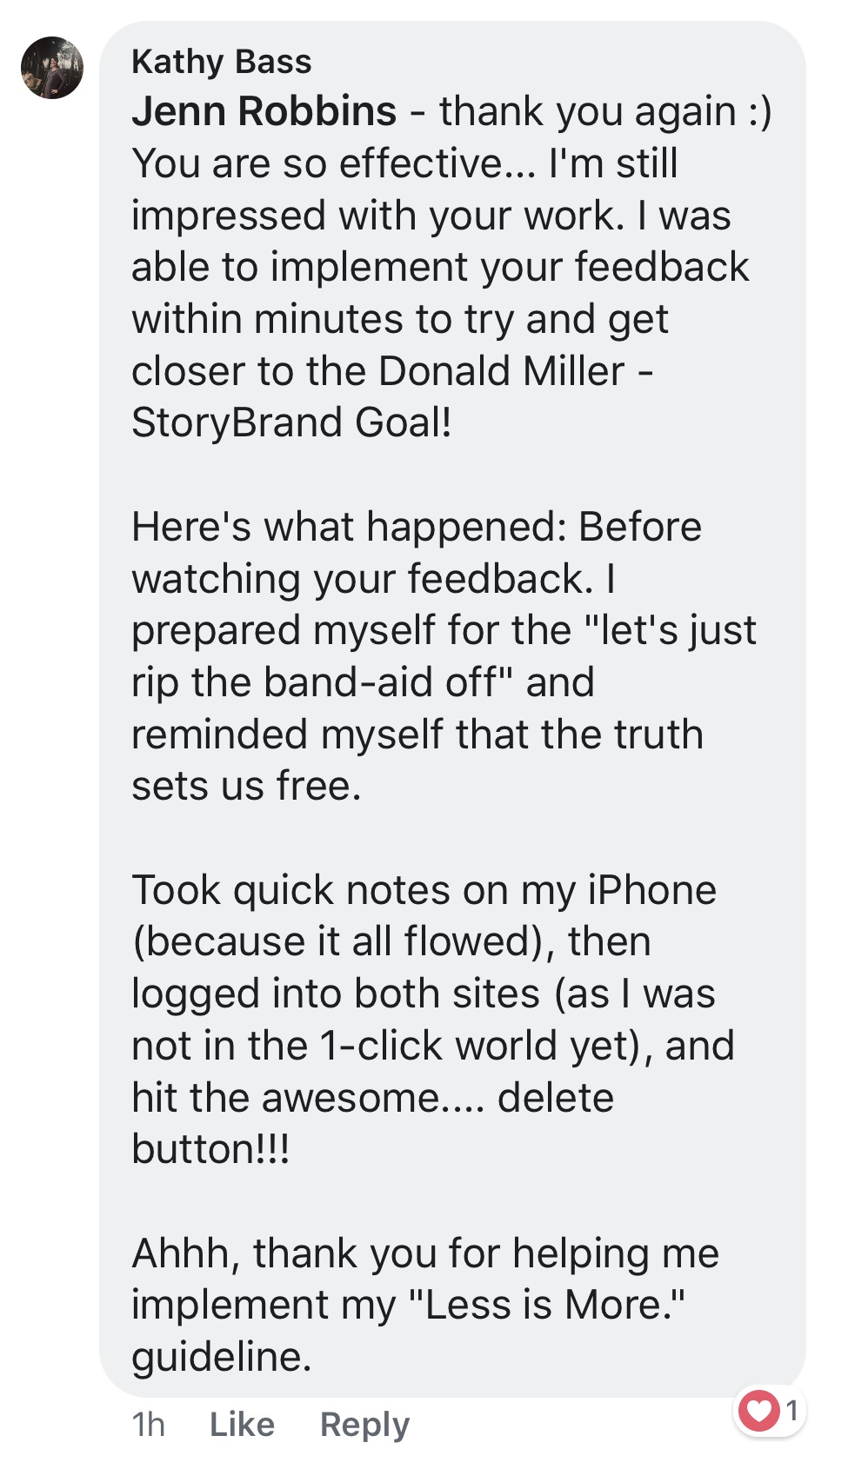
Task: Open tagged Jenn Robbins profile
Action: 264,111
